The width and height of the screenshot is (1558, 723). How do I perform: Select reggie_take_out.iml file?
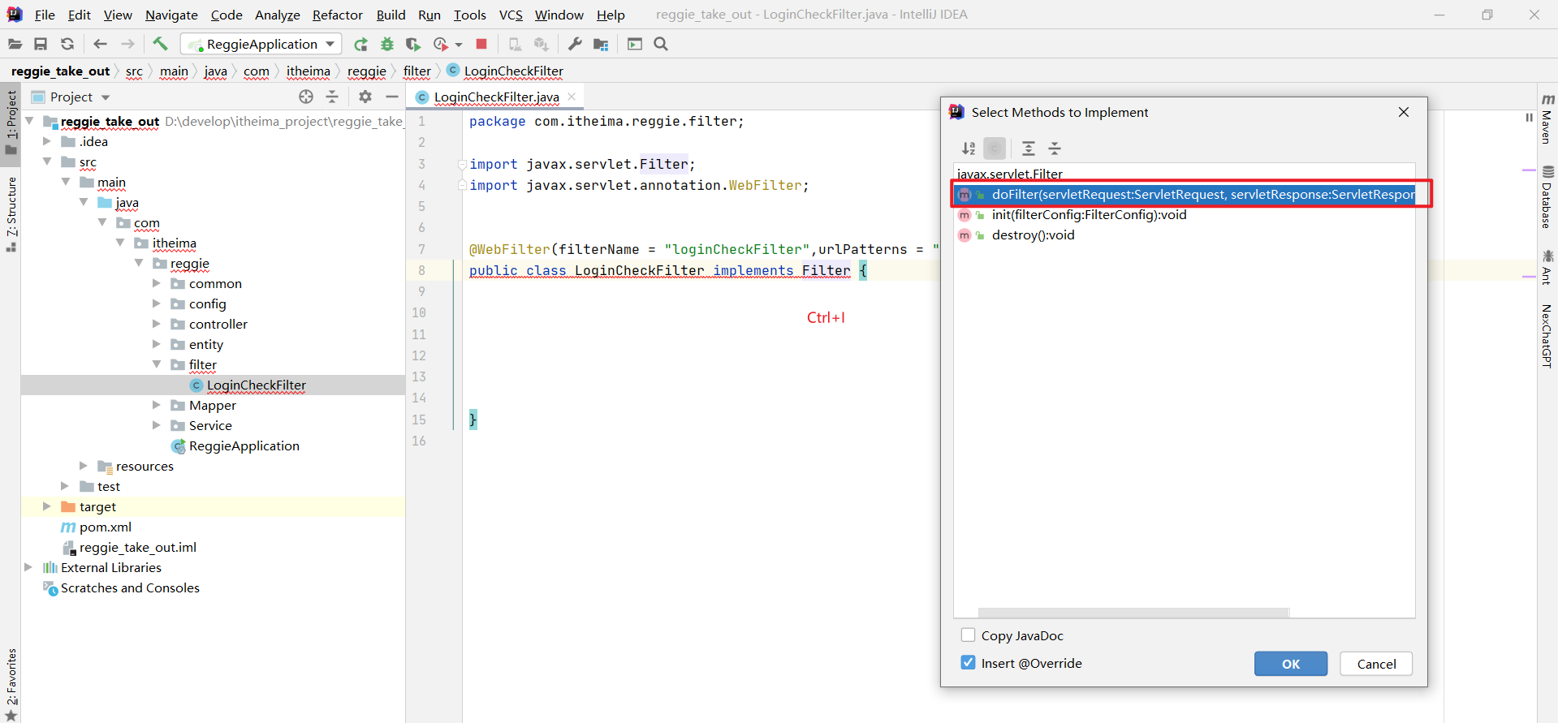click(137, 547)
